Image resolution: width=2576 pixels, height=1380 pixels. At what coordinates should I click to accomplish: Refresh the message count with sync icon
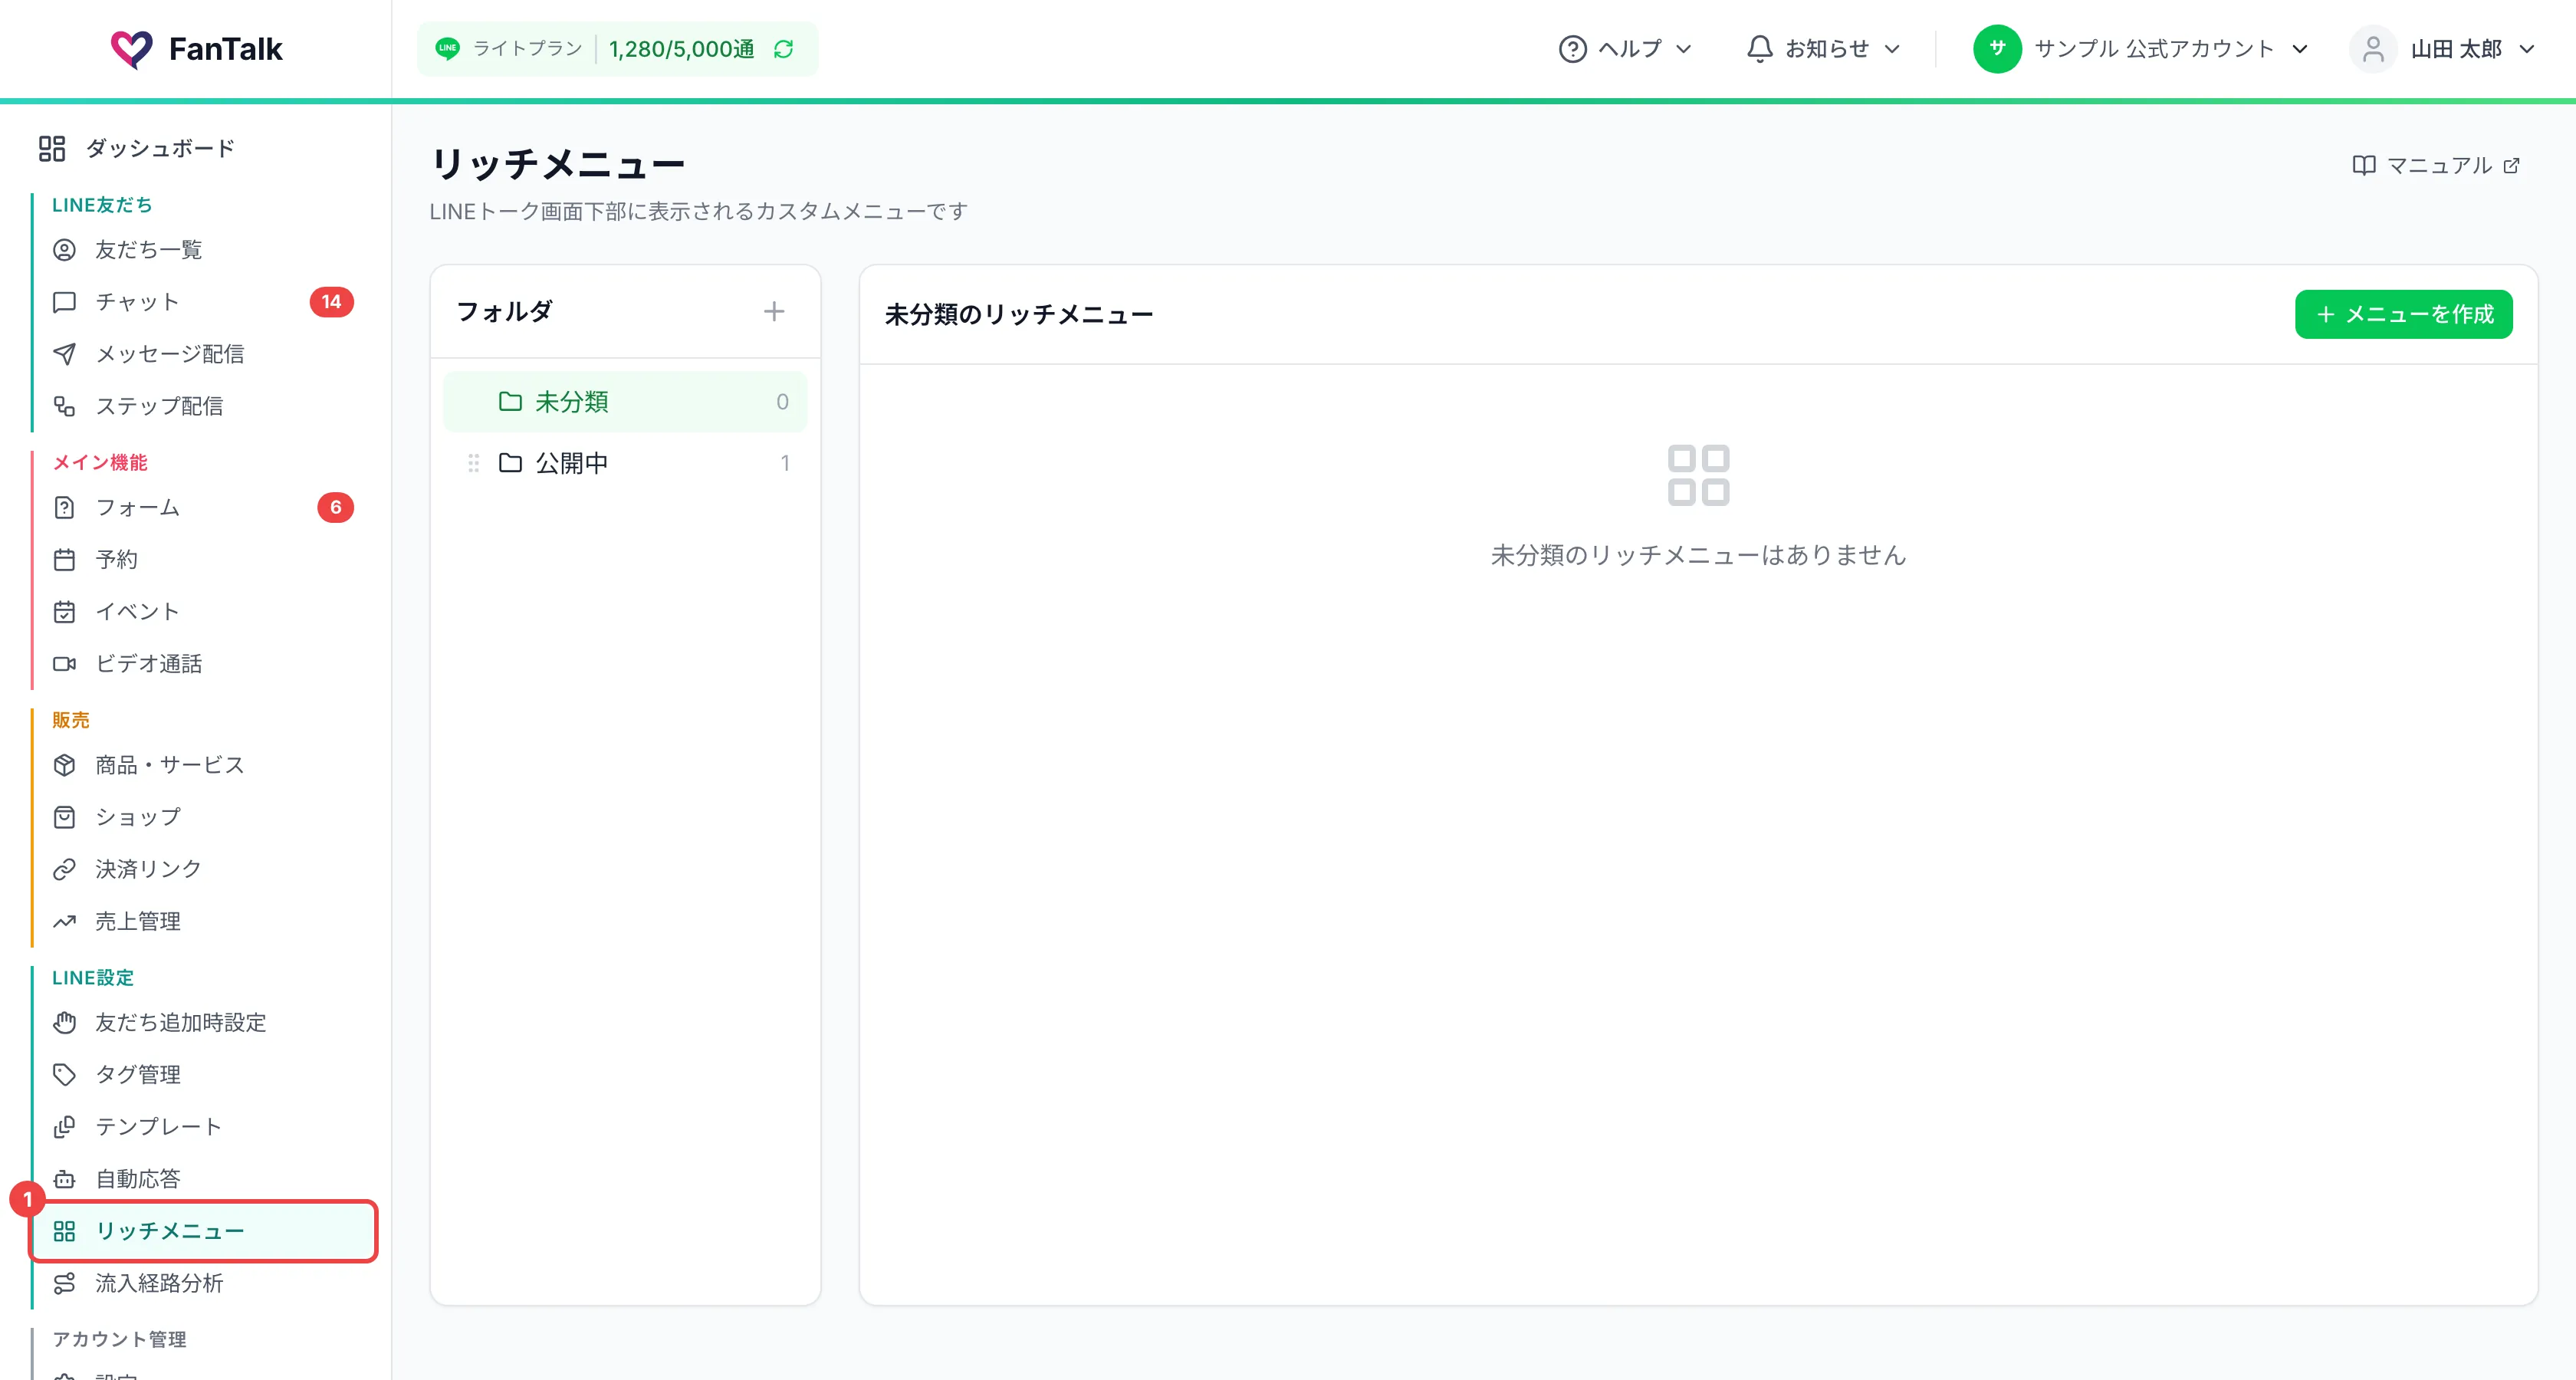pos(784,49)
